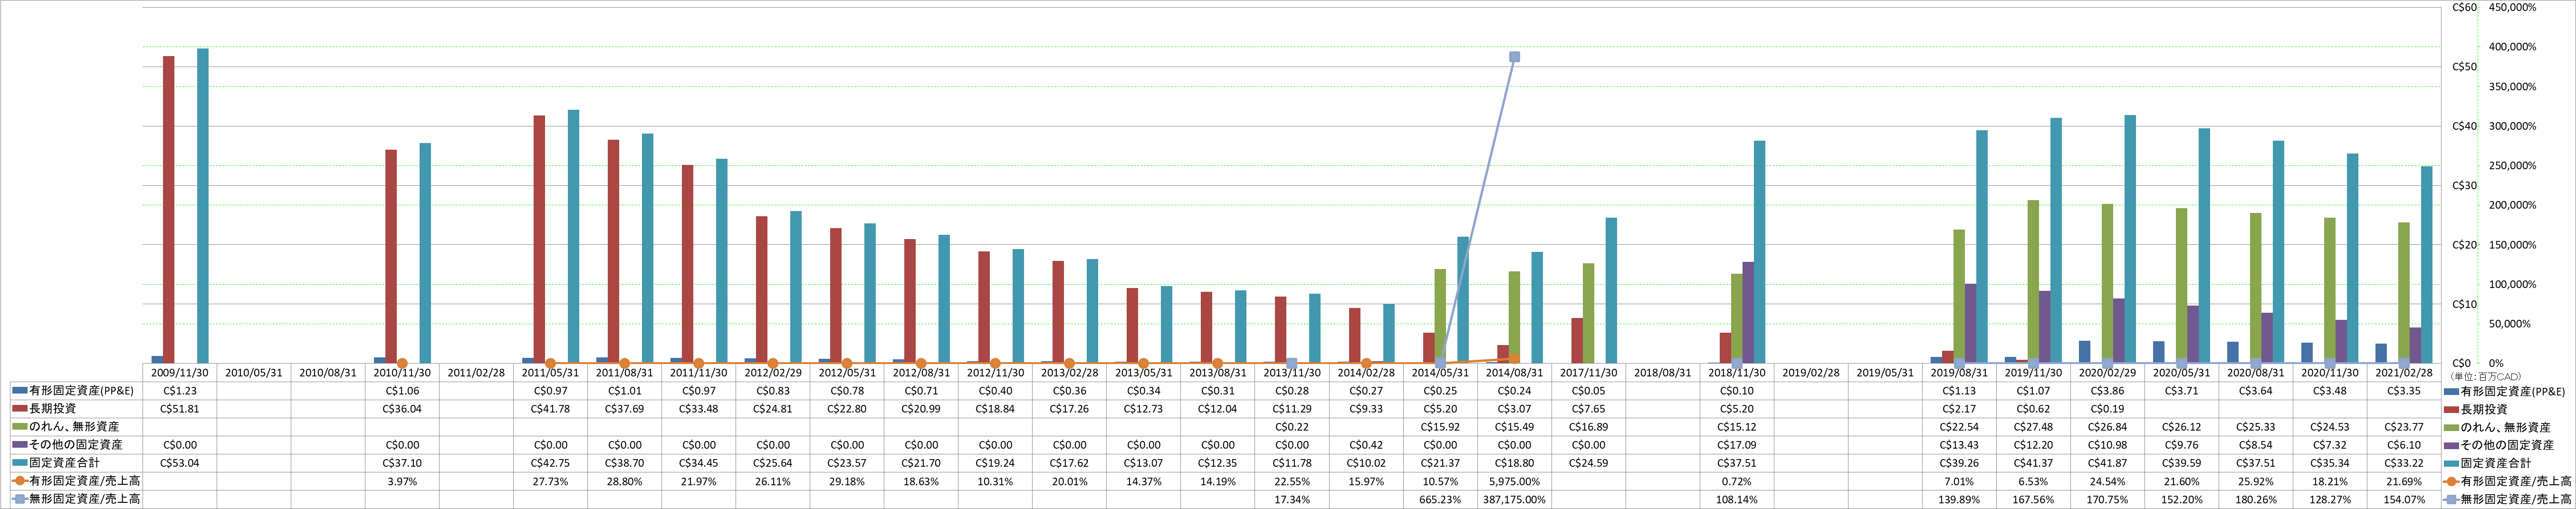Select the C$22.54 cell
Viewport: 2576px width, 509px height.
tap(1959, 427)
